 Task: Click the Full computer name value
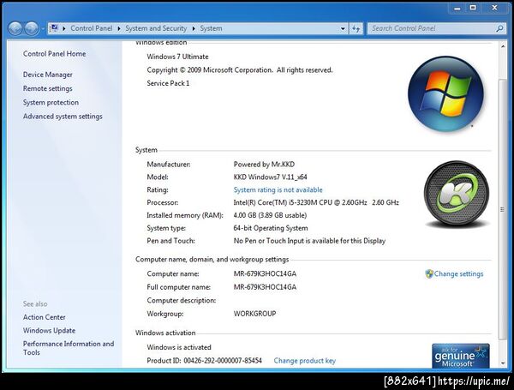(x=265, y=287)
